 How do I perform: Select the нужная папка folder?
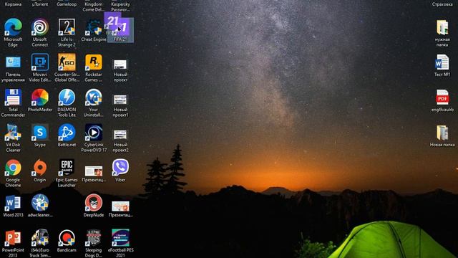[x=442, y=33]
